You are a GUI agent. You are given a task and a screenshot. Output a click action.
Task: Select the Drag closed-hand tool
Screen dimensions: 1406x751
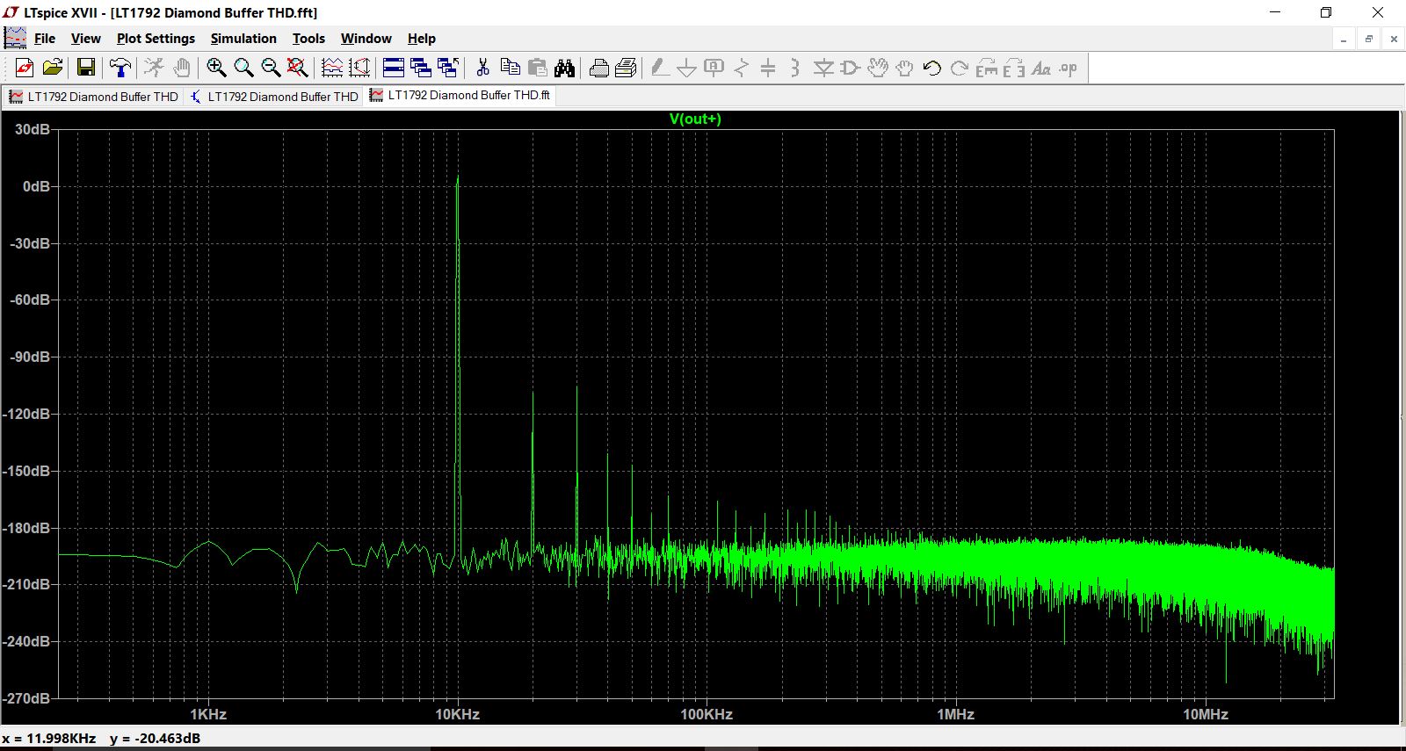(x=905, y=68)
